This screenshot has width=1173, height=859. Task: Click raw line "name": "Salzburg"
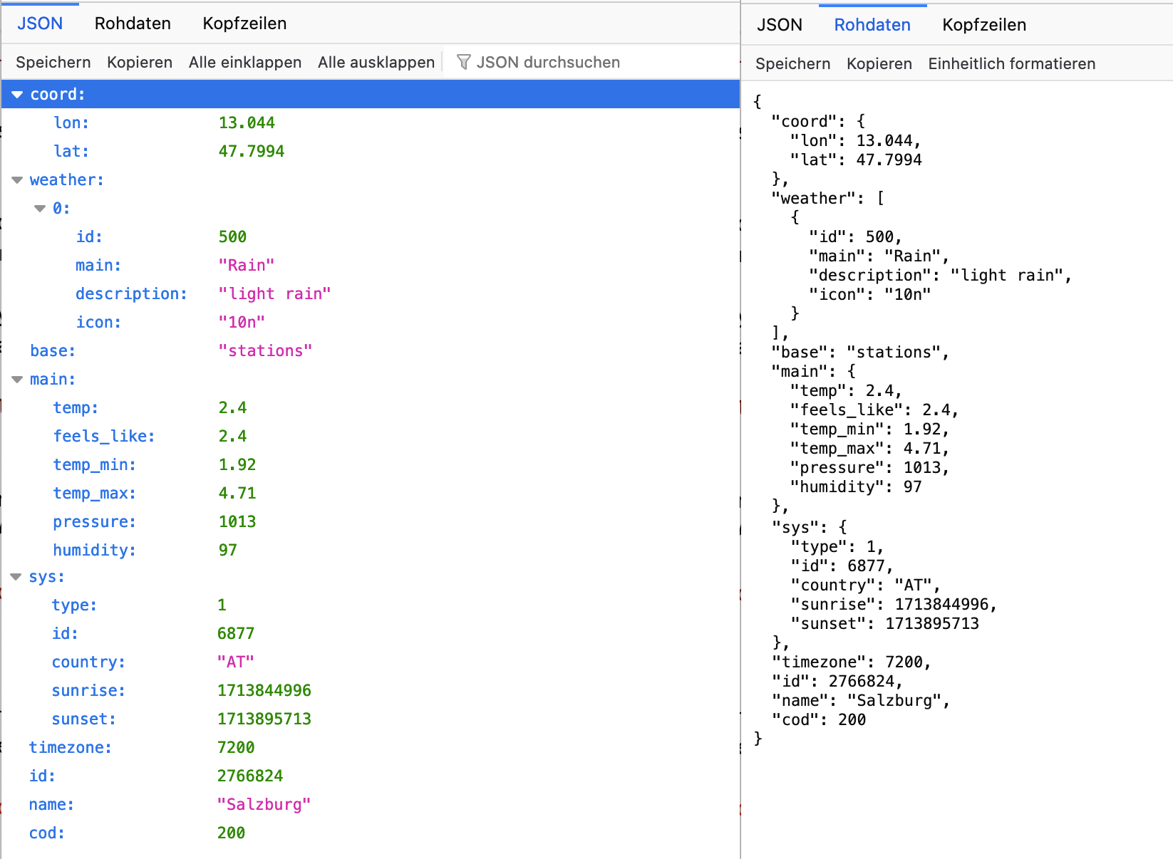862,701
